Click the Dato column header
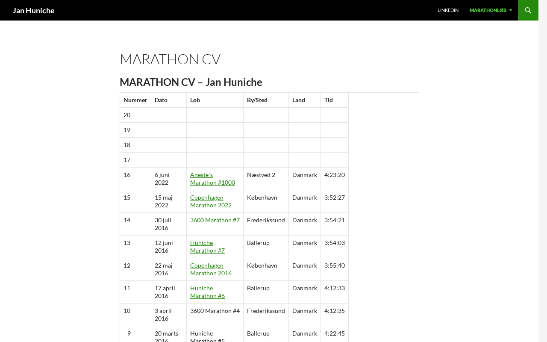The height and width of the screenshot is (342, 547). point(161,100)
